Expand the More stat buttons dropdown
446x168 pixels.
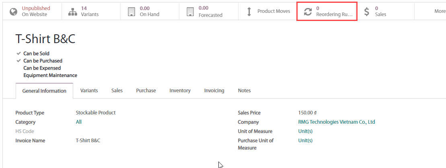click(440, 11)
